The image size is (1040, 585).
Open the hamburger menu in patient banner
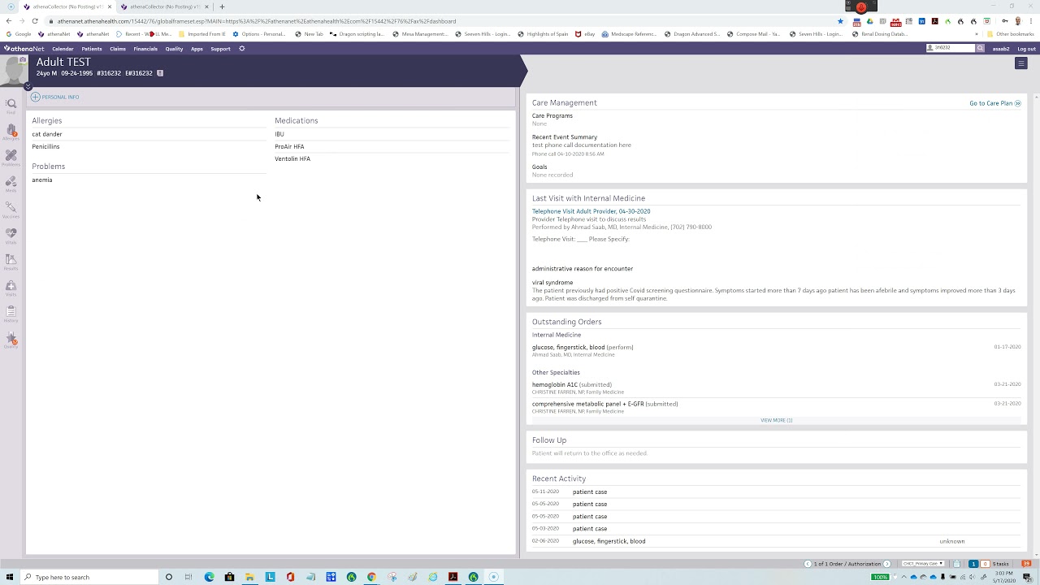click(x=1020, y=63)
